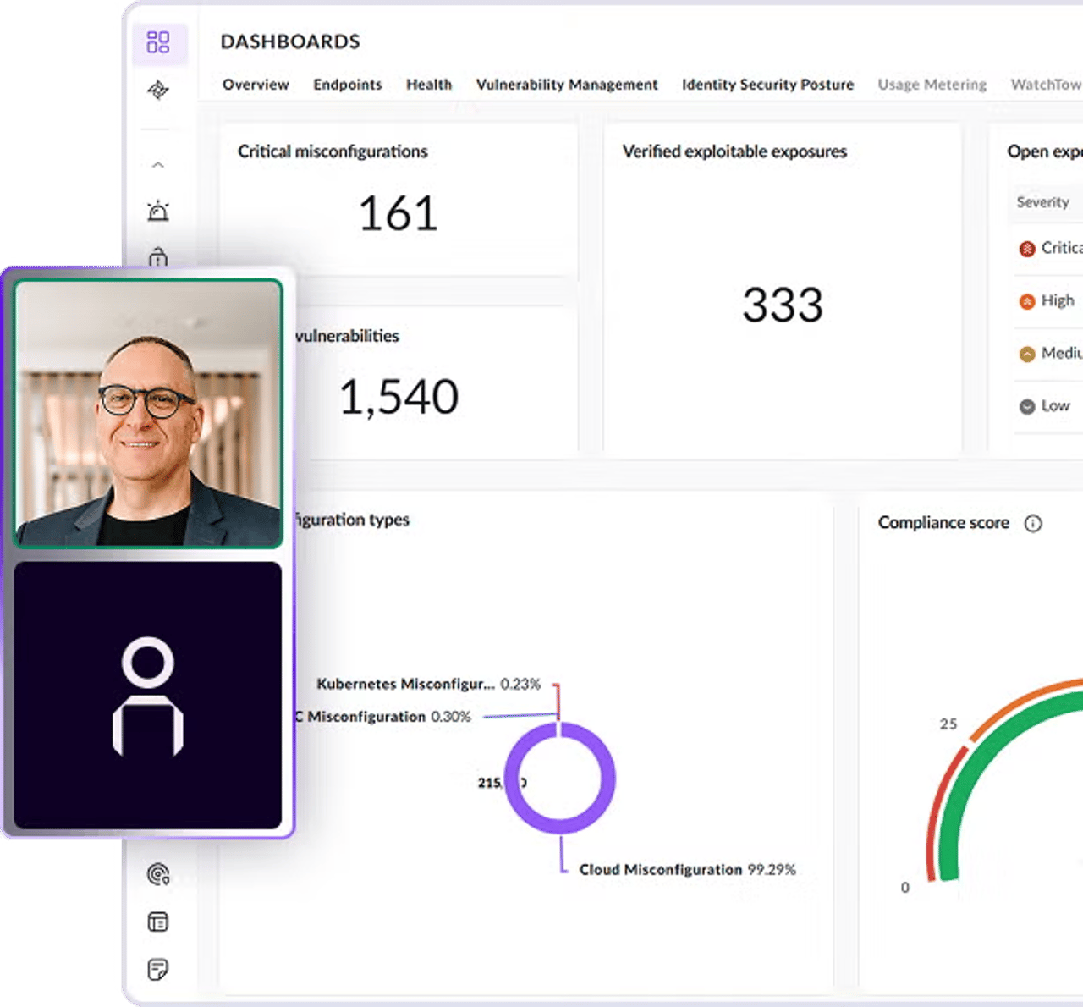Open the Health tab

(x=429, y=85)
